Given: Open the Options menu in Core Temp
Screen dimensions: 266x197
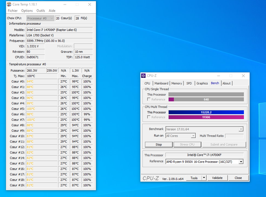Looking at the screenshot, I should [27, 10].
